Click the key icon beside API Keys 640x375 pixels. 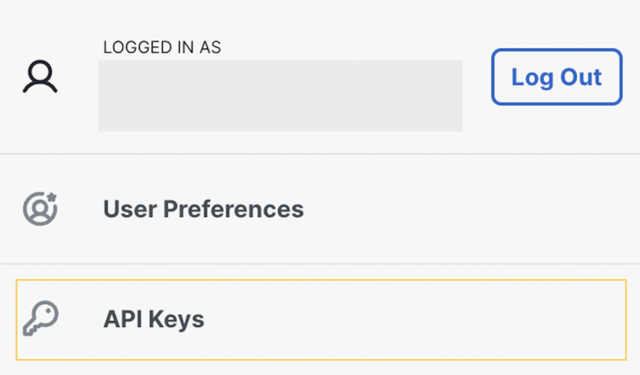point(41,318)
